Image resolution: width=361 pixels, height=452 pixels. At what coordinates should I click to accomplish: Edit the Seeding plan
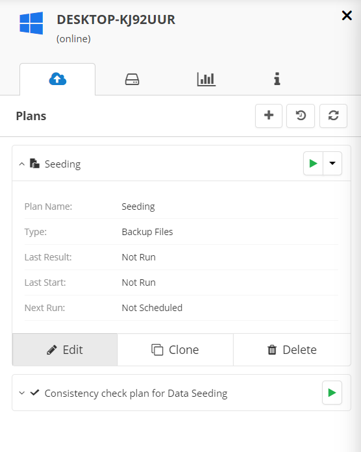(x=65, y=349)
